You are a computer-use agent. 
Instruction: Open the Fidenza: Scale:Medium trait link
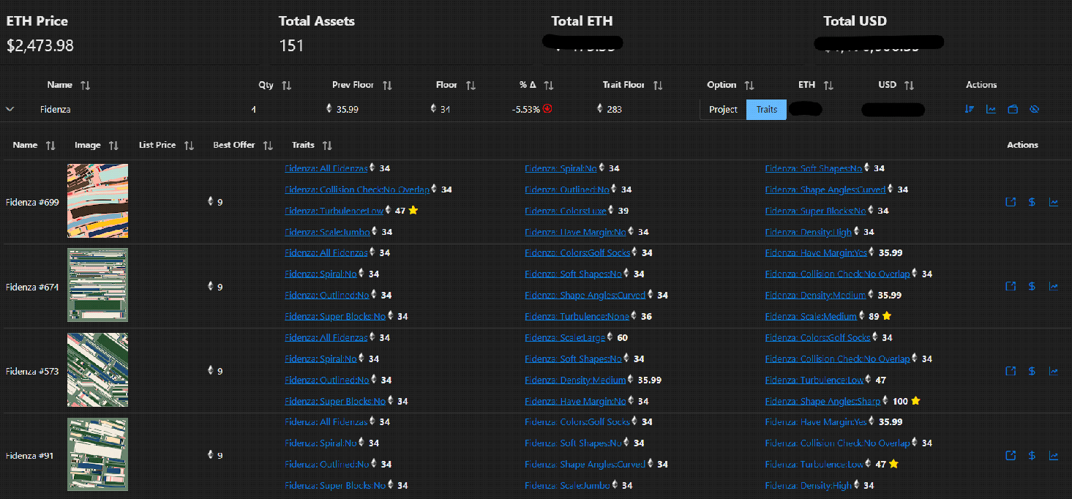(811, 317)
